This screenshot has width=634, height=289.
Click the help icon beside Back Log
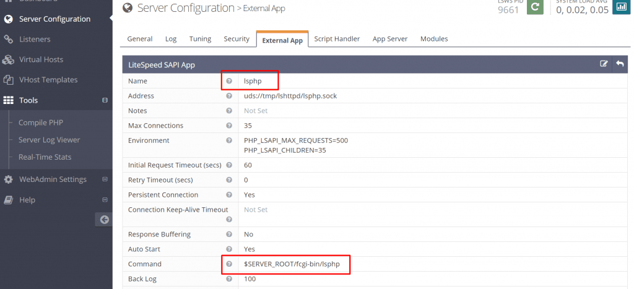pyautogui.click(x=229, y=279)
